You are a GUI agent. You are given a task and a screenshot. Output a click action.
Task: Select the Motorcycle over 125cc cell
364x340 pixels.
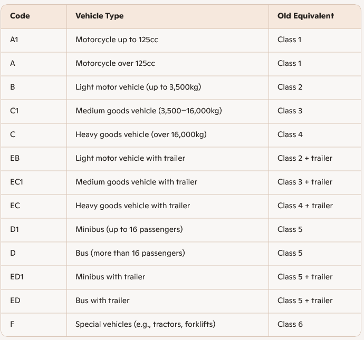[168, 64]
